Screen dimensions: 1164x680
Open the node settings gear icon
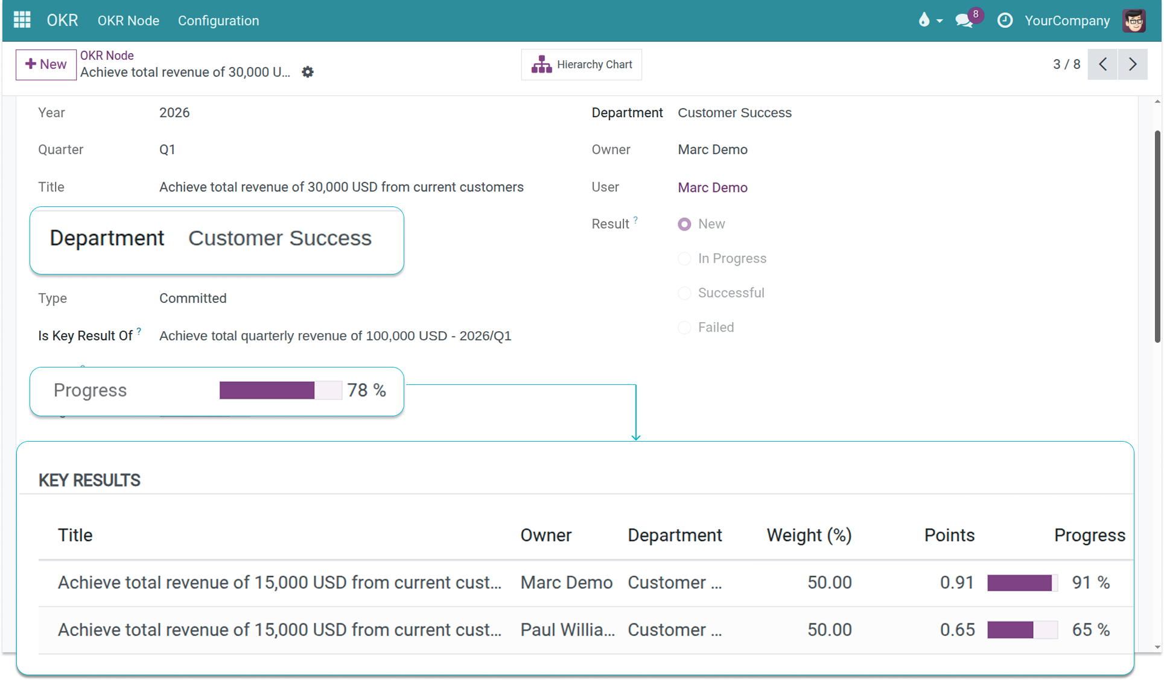(307, 72)
